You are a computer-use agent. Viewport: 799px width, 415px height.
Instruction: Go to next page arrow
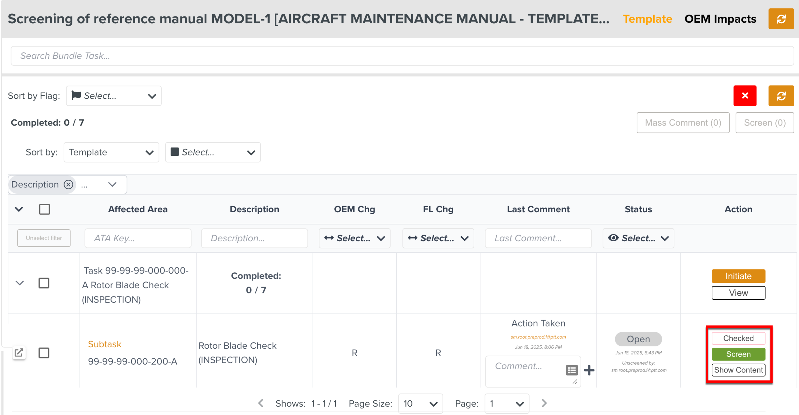pos(544,403)
